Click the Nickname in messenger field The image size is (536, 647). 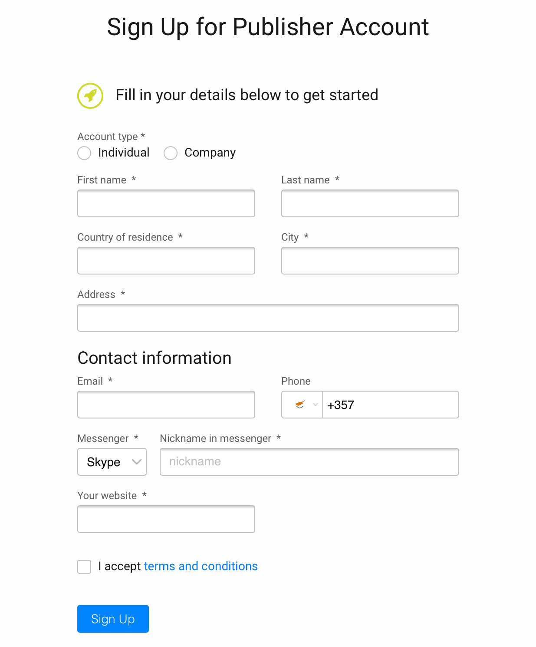pyautogui.click(x=309, y=462)
